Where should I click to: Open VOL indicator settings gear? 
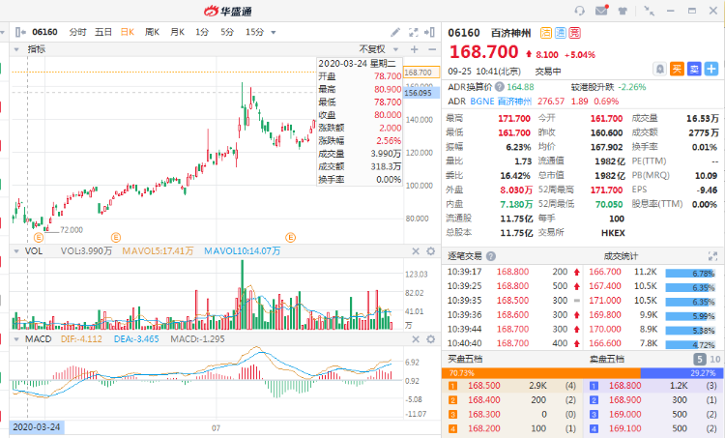pyautogui.click(x=430, y=251)
